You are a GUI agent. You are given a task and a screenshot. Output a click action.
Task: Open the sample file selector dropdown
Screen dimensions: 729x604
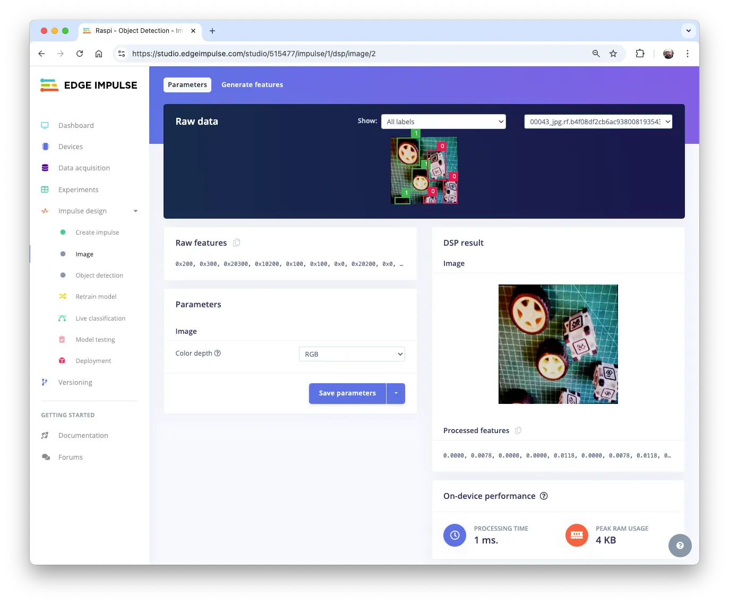(x=598, y=122)
